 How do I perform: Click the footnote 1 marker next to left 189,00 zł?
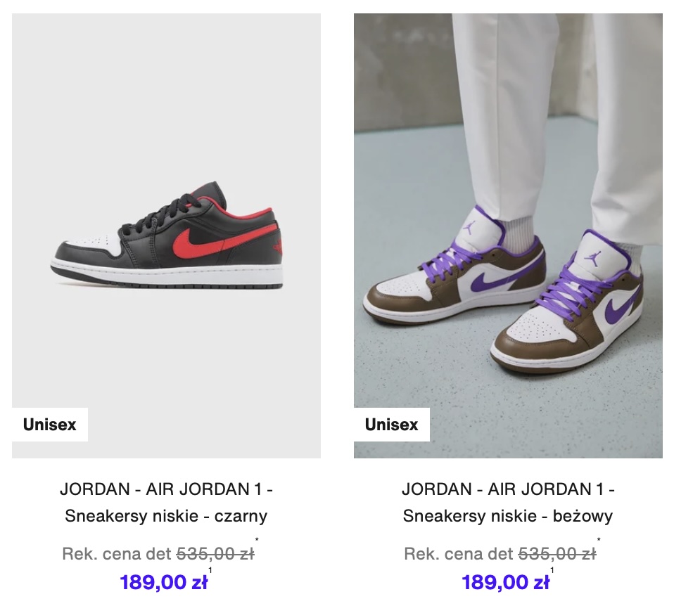[x=210, y=570]
